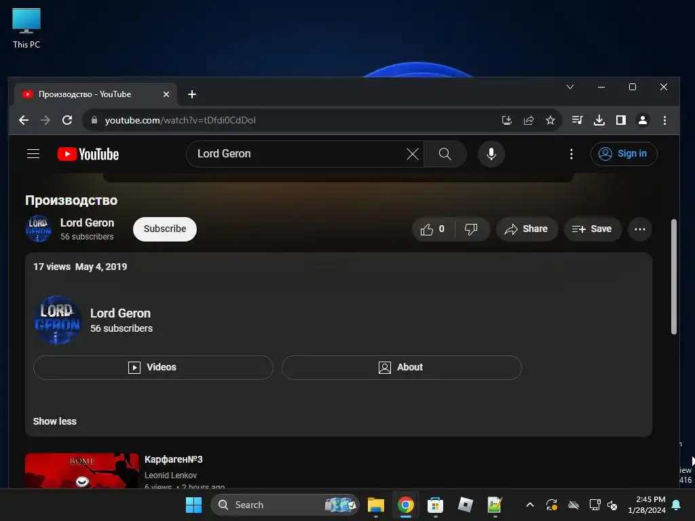Image resolution: width=695 pixels, height=521 pixels.
Task: Start voice search with the microphone
Action: coord(491,154)
